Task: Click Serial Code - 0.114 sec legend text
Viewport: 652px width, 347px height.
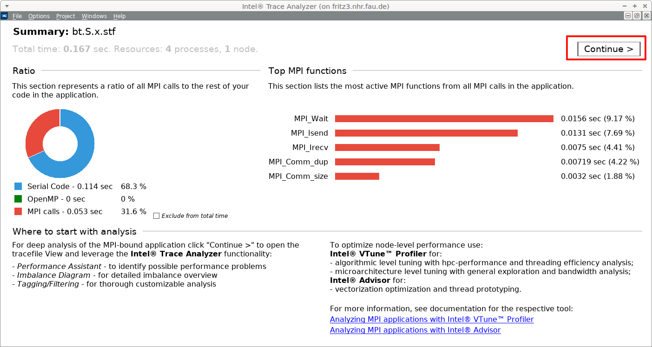Action: click(x=70, y=186)
